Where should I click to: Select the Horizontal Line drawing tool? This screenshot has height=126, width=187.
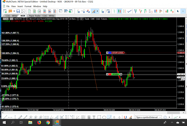point(10,117)
